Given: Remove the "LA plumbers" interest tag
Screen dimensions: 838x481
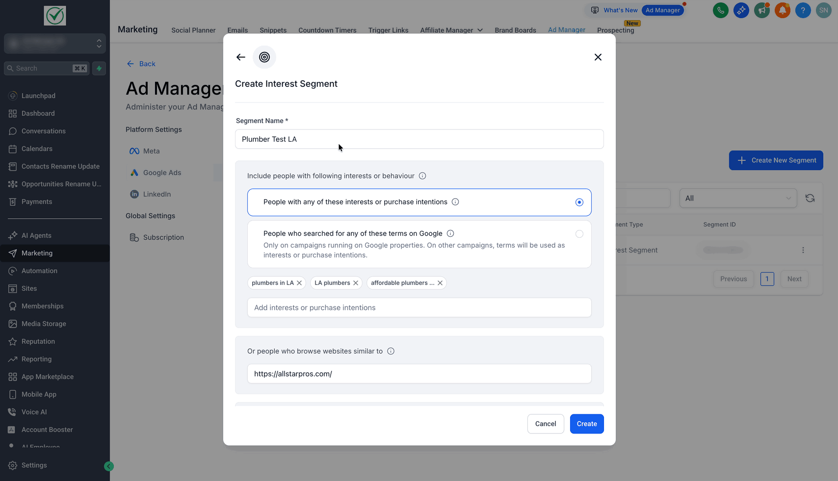Looking at the screenshot, I should [x=356, y=283].
